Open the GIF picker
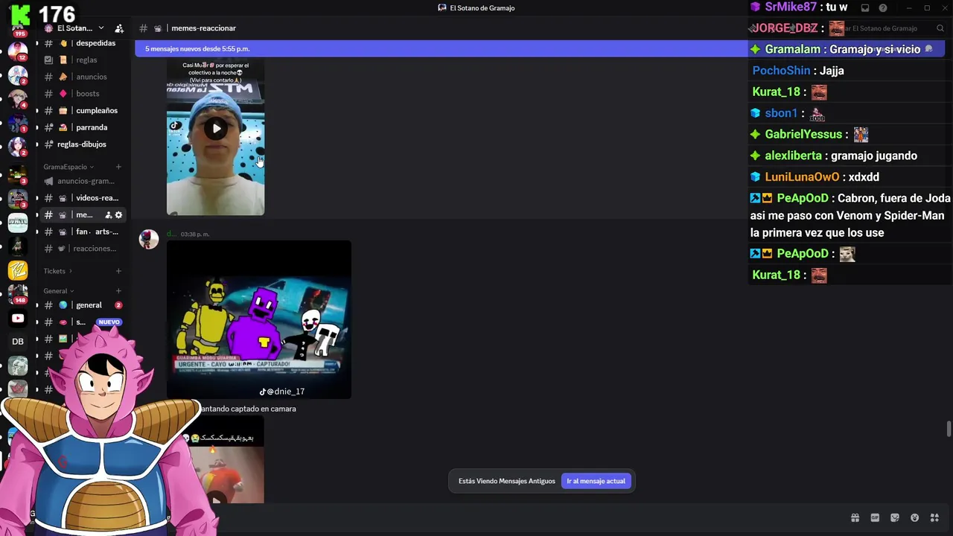This screenshot has width=953, height=536. pyautogui.click(x=875, y=518)
